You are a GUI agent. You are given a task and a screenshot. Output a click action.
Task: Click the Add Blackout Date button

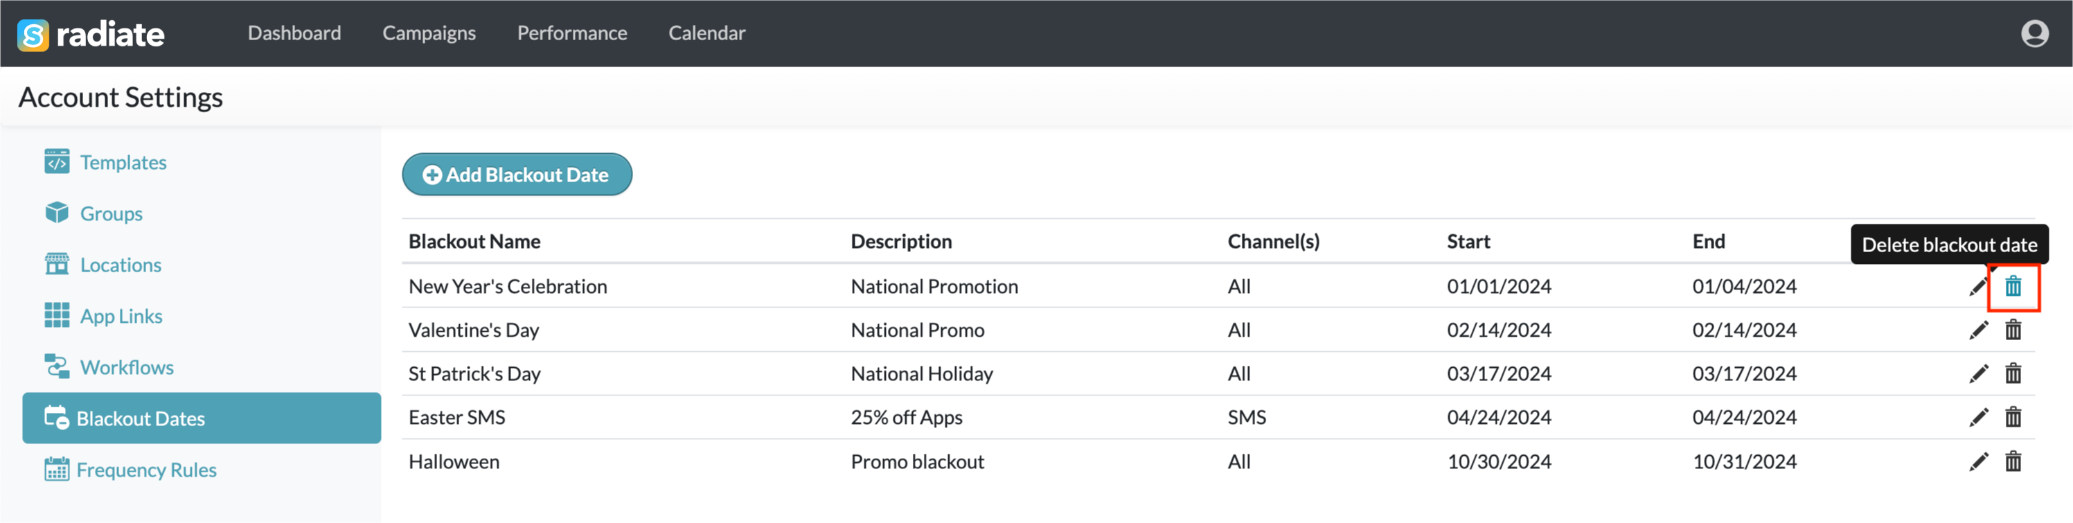tap(517, 175)
